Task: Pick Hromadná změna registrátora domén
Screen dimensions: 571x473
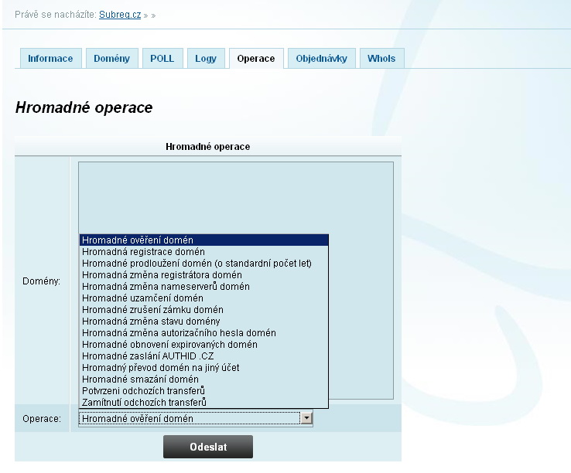Action: [162, 275]
